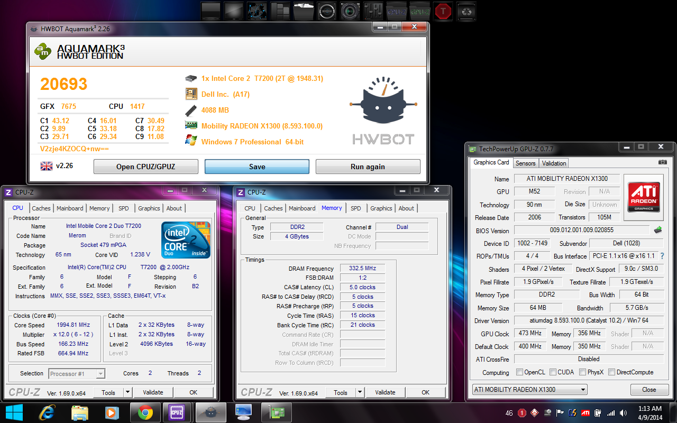677x423 pixels.
Task: Switch to the Sensors tab in GPU-Z
Action: [526, 163]
